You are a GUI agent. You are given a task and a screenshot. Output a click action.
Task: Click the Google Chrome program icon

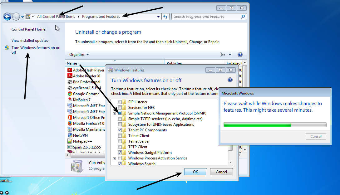[70, 94]
